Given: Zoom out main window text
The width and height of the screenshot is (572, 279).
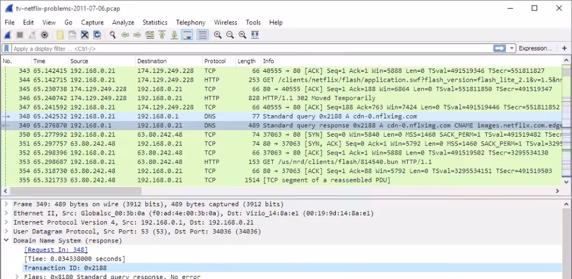Looking at the screenshot, I should (x=230, y=35).
